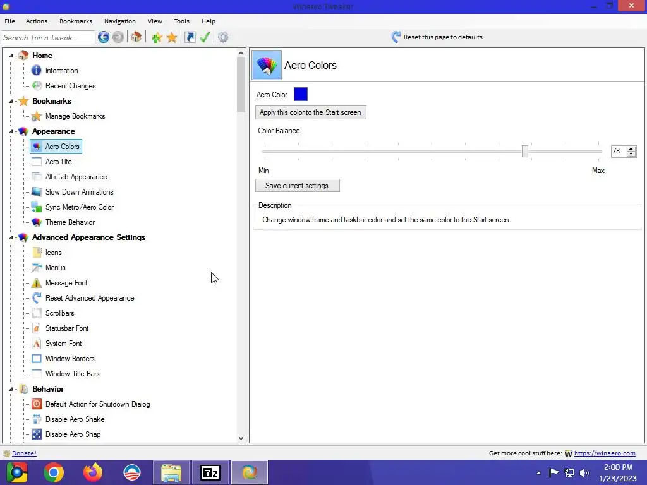
Task: Open the Bookmarks menu
Action: tap(76, 21)
